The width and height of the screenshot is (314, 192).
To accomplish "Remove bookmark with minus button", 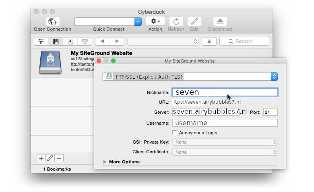I will click(x=59, y=158).
